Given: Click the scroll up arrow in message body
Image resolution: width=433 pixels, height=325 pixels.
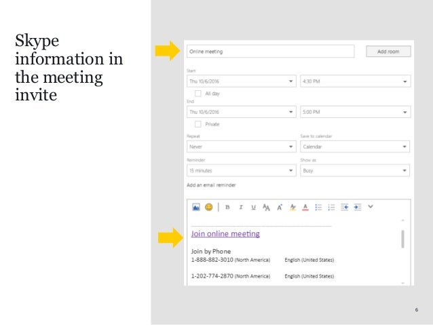Looking at the screenshot, I should pos(402,221).
